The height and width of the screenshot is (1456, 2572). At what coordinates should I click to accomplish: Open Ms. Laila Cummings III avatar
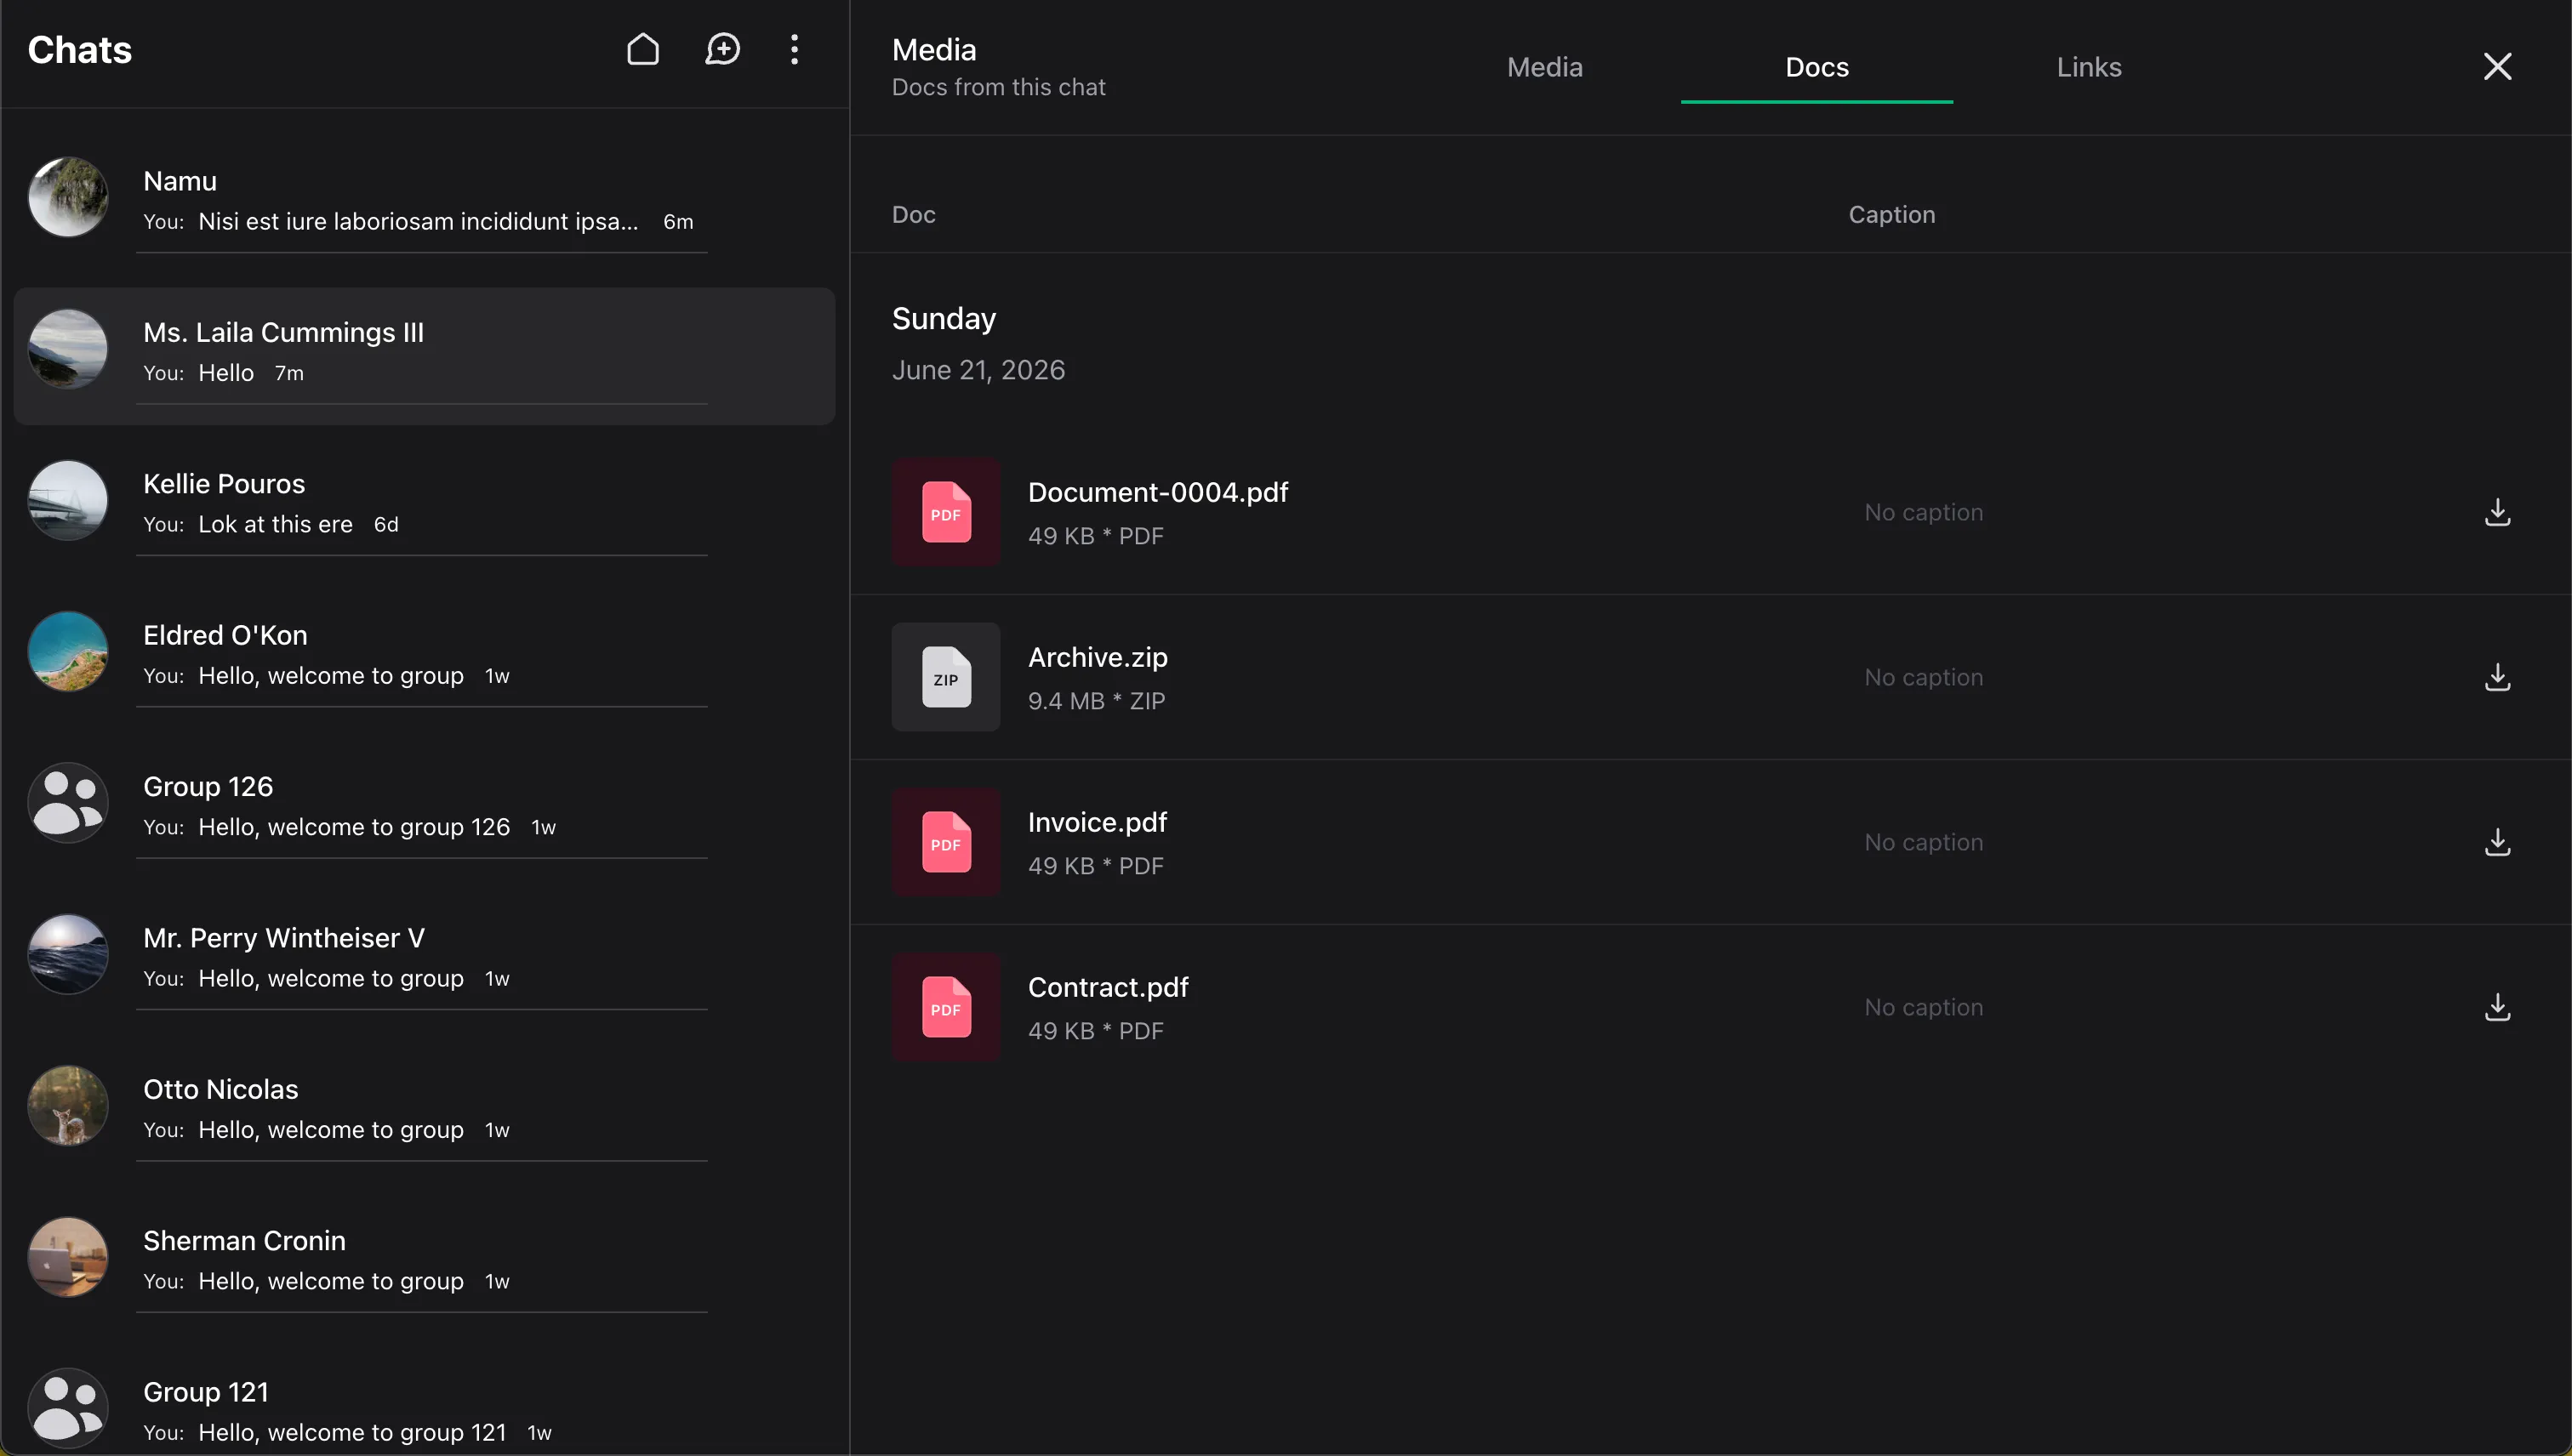[68, 349]
